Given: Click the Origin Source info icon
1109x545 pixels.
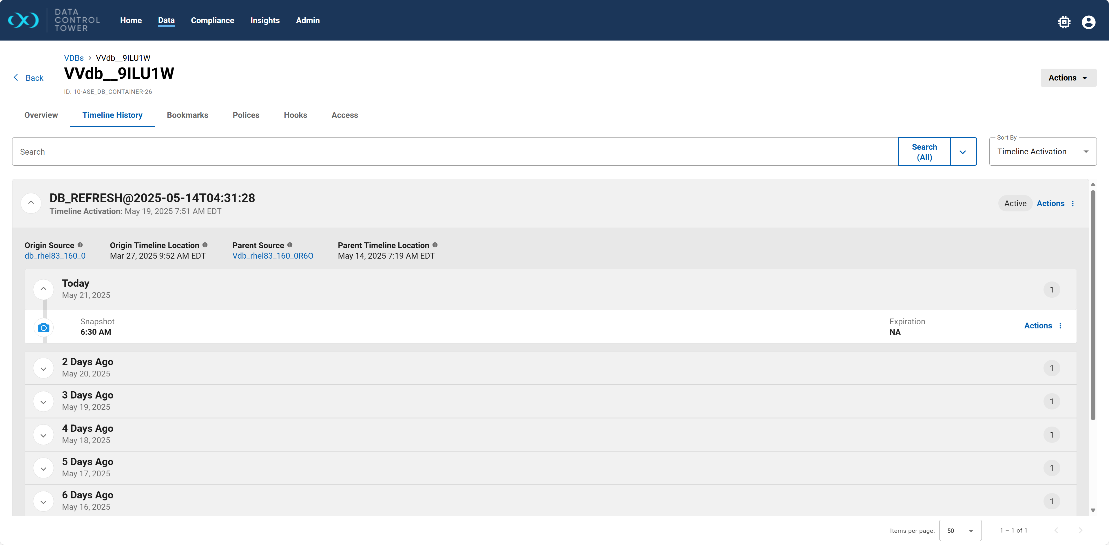Looking at the screenshot, I should 80,245.
